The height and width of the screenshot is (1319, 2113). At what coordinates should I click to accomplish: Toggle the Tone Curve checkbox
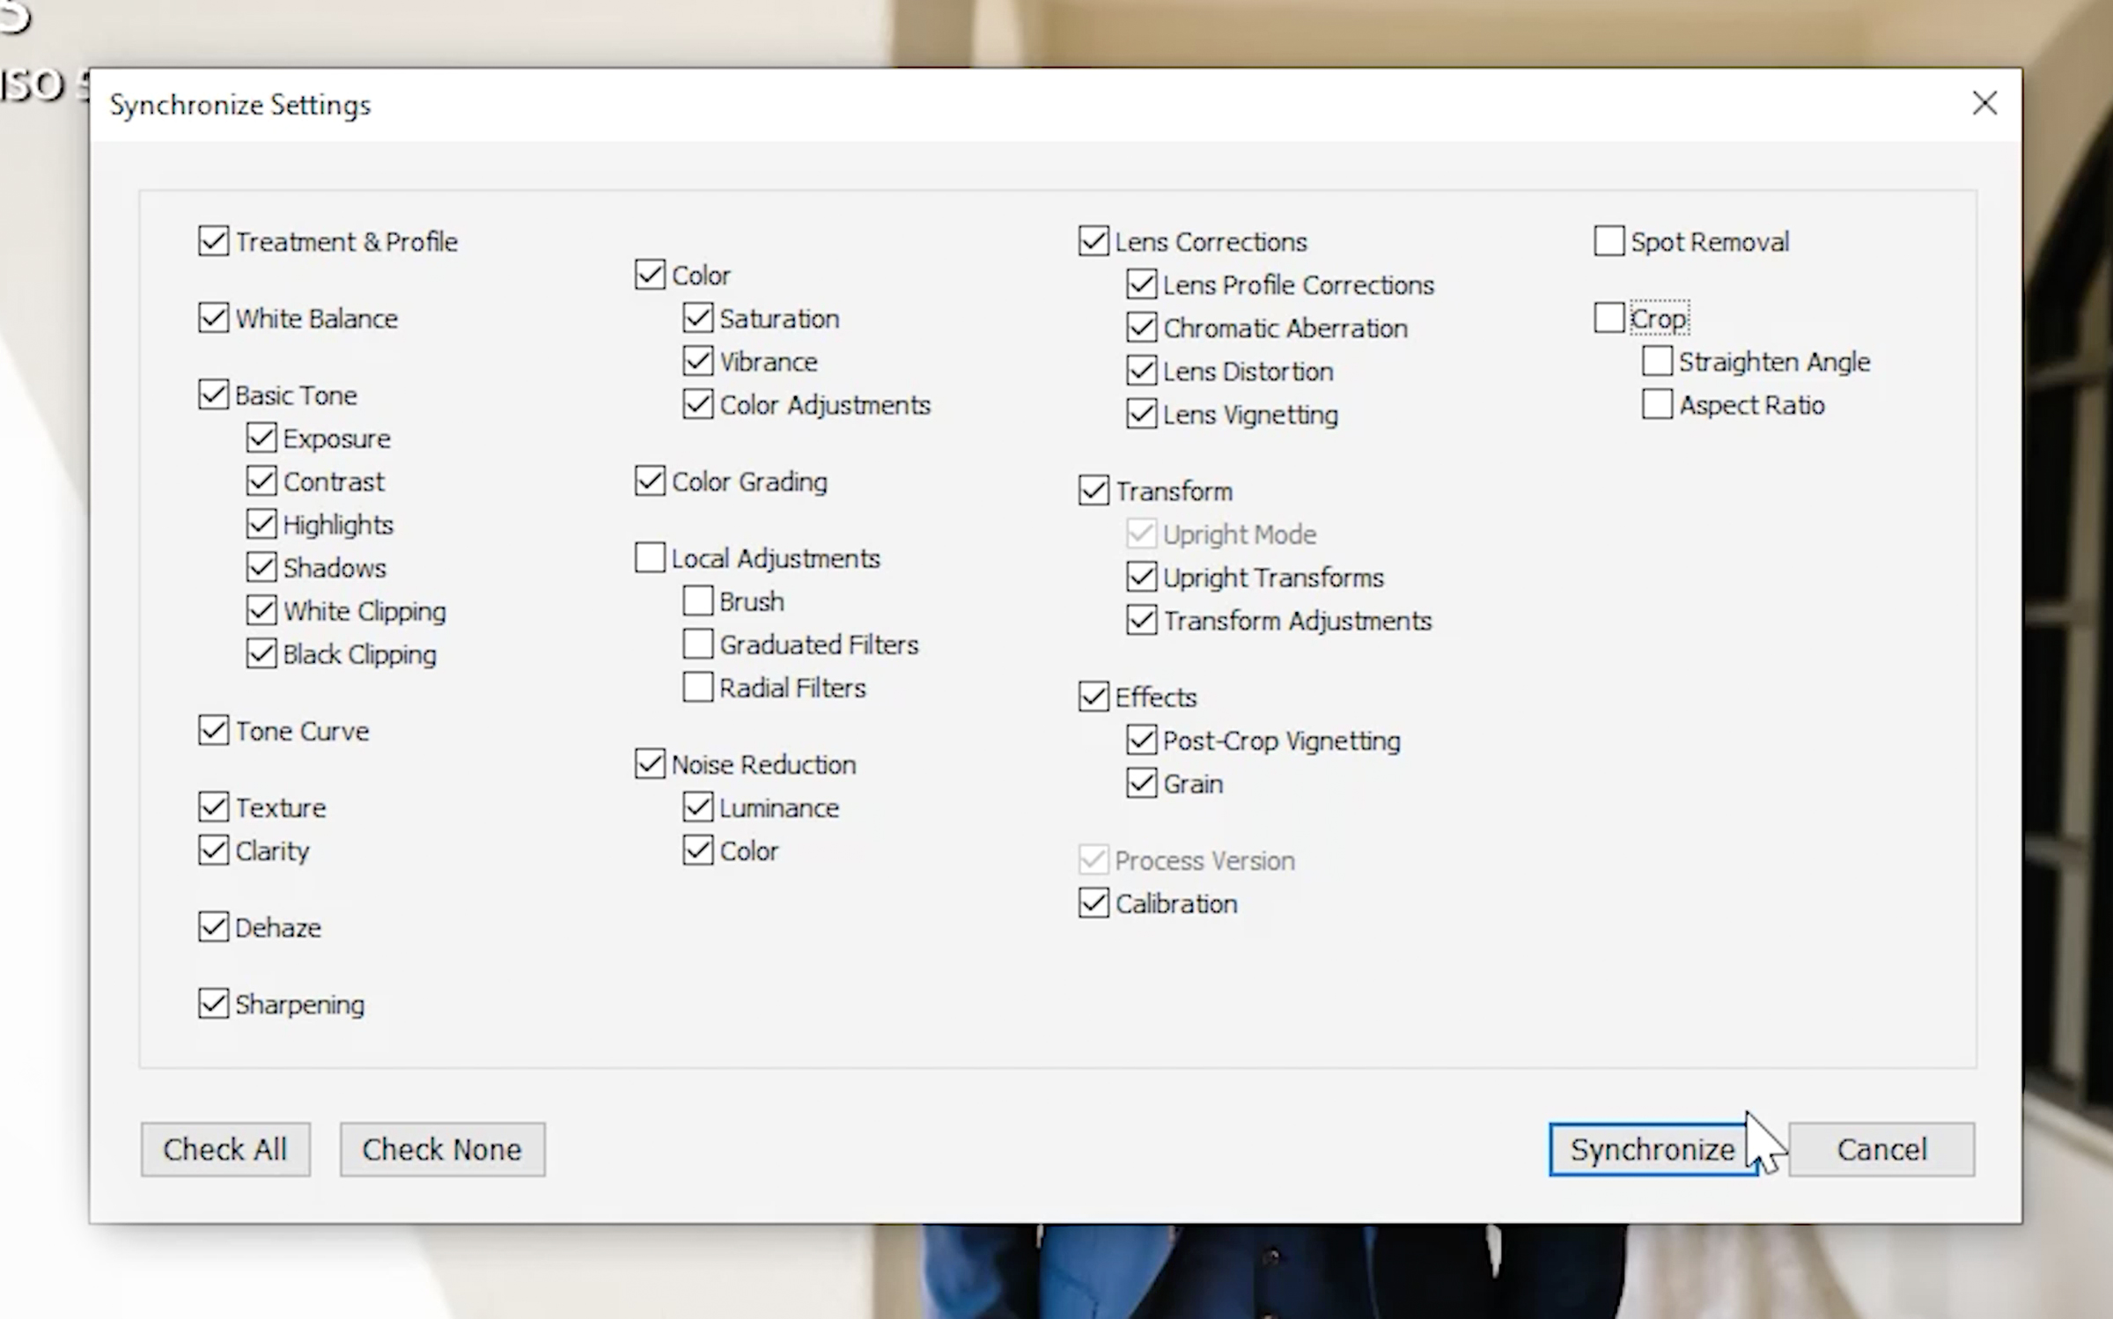tap(214, 730)
